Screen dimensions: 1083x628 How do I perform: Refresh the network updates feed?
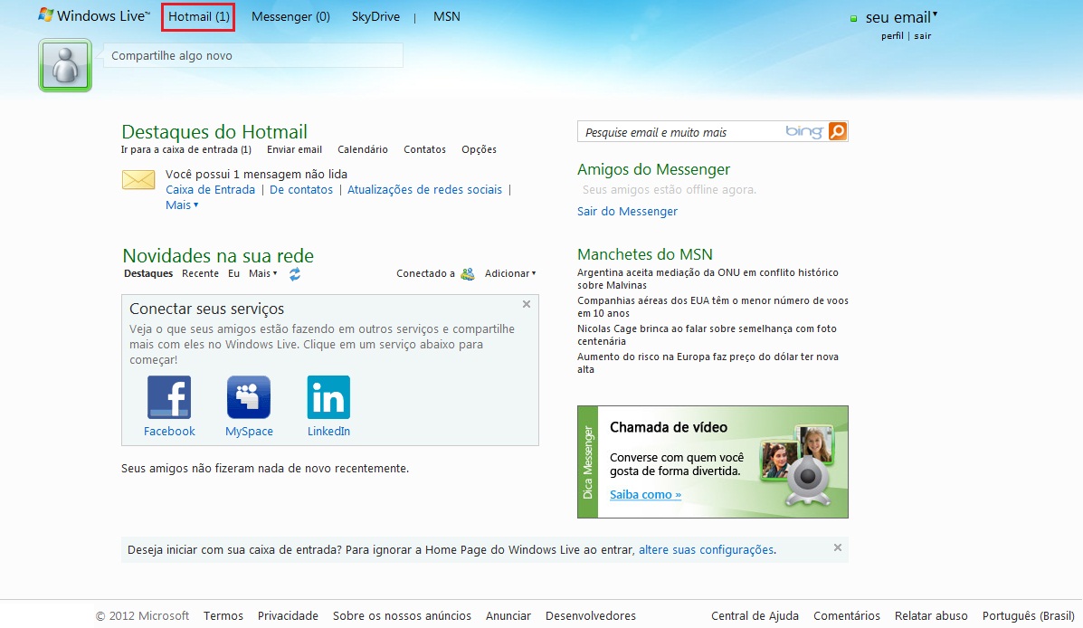tap(295, 274)
